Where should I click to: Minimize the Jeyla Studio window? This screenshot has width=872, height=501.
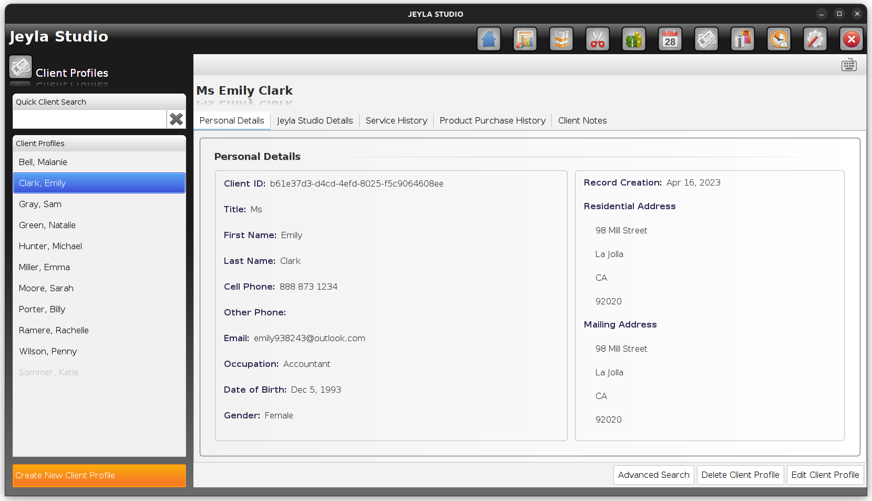822,14
